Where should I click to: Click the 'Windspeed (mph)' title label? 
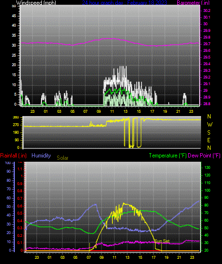click(x=36, y=2)
